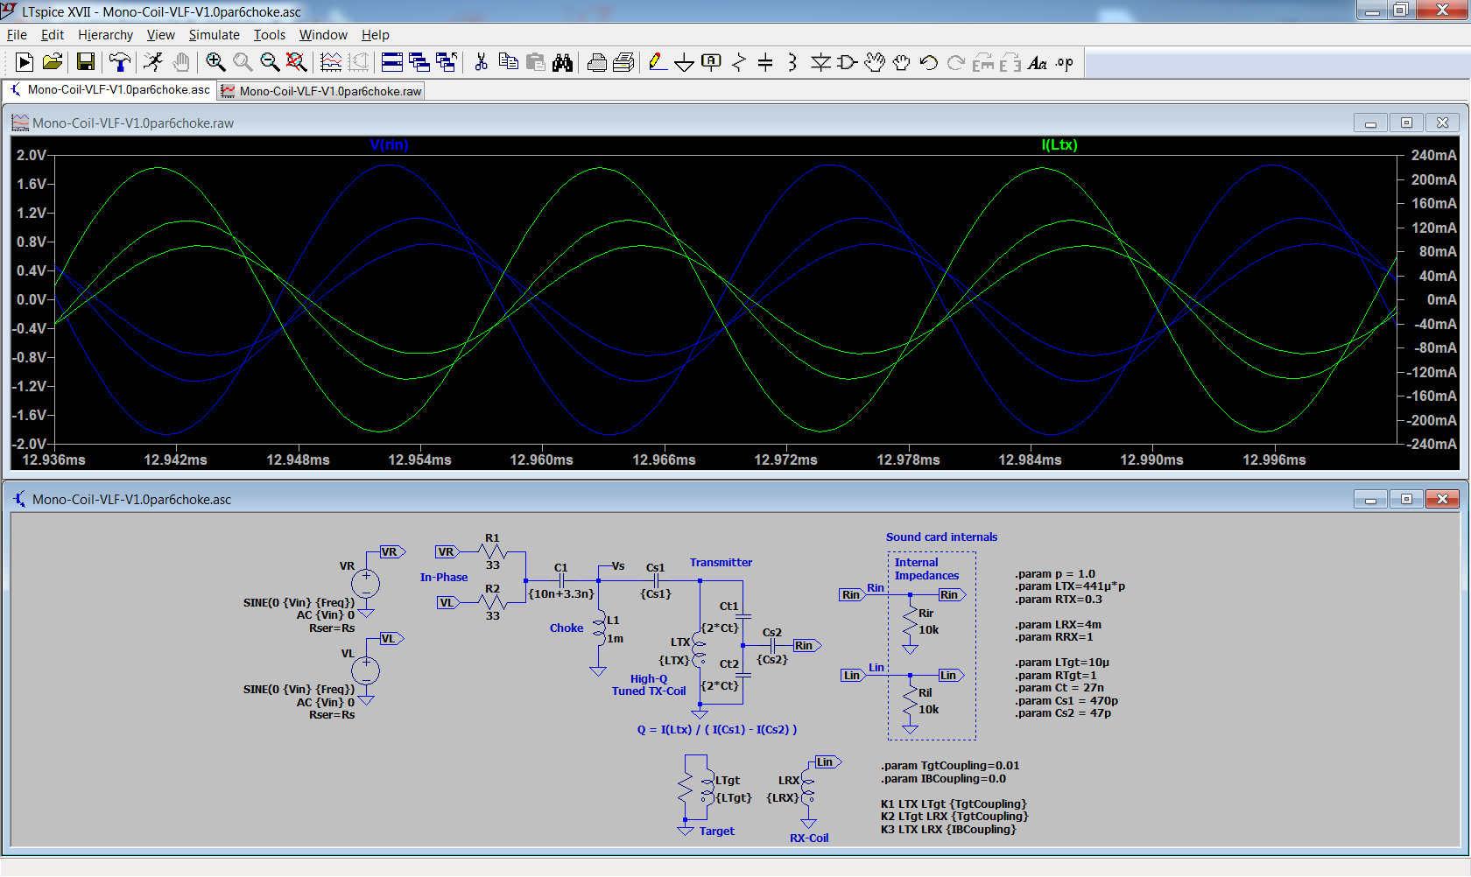Undo the last action
Screen dimensions: 1471x877
pos(928,62)
